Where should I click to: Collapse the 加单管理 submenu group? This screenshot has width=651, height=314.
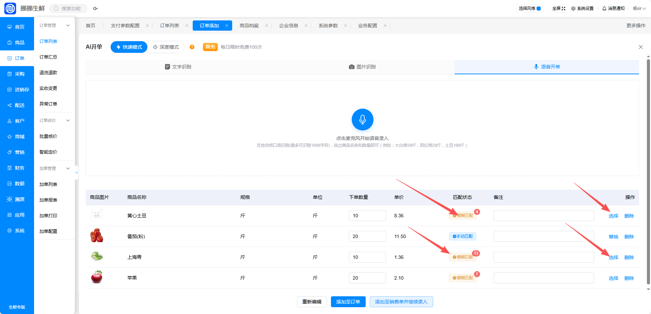click(x=54, y=169)
